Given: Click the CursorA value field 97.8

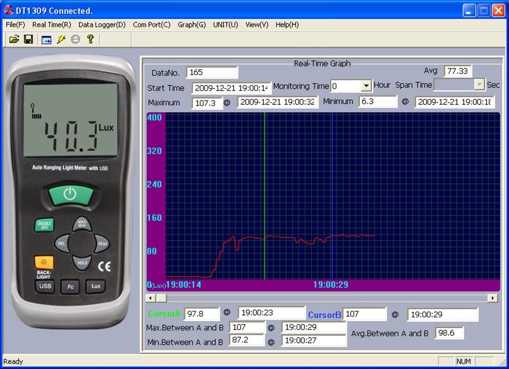Looking at the screenshot, I should (202, 314).
